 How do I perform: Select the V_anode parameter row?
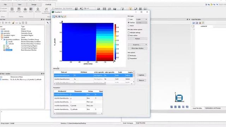click(x=78, y=106)
